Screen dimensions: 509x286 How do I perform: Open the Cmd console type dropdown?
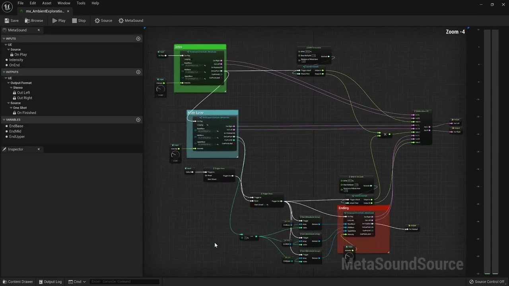(x=77, y=282)
